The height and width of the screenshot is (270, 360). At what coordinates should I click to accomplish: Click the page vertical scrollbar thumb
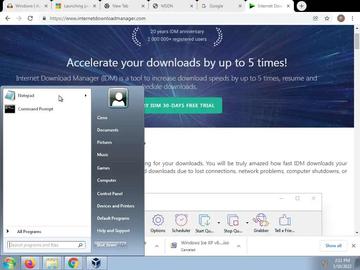click(357, 41)
